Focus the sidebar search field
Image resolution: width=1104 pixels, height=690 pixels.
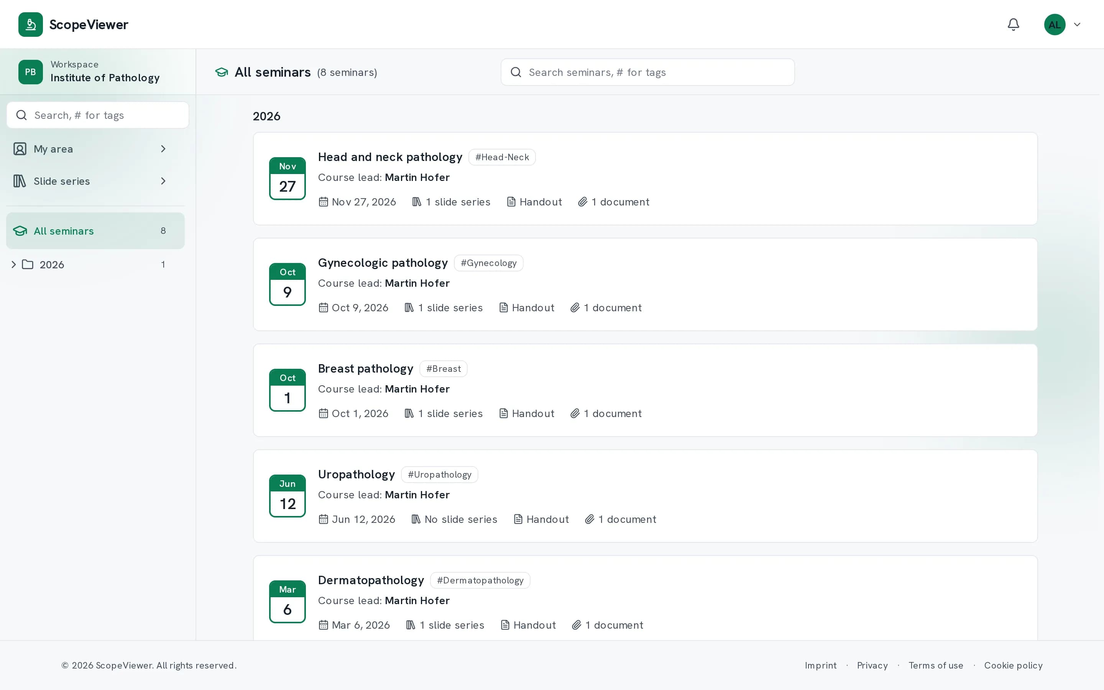[98, 115]
